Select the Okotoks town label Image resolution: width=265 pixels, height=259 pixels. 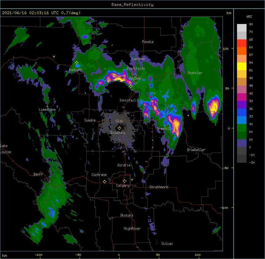pyautogui.click(x=127, y=215)
